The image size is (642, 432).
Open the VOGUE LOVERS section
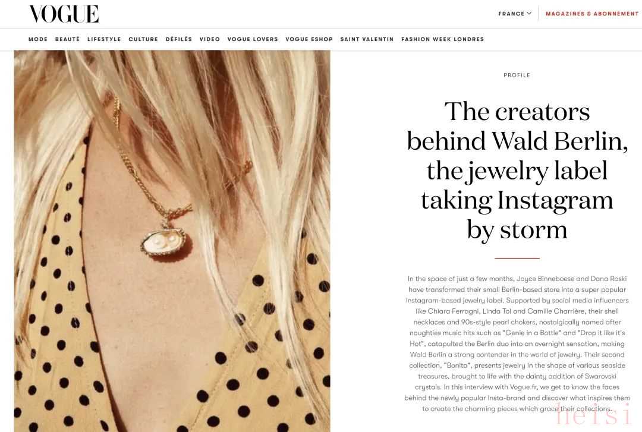pos(253,39)
